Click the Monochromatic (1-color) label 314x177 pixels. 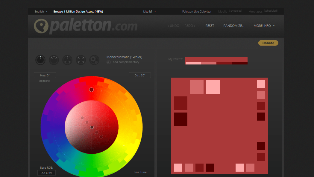(x=124, y=57)
